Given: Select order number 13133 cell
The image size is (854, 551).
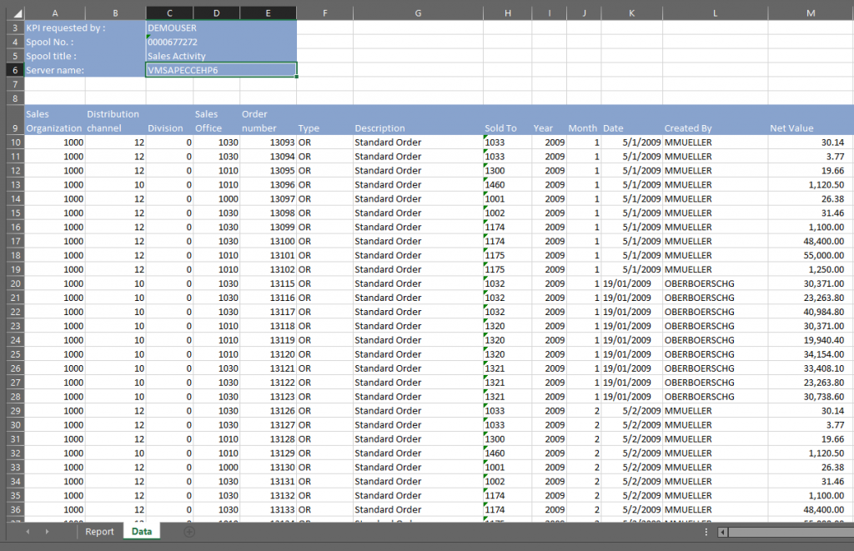Looking at the screenshot, I should click(268, 510).
